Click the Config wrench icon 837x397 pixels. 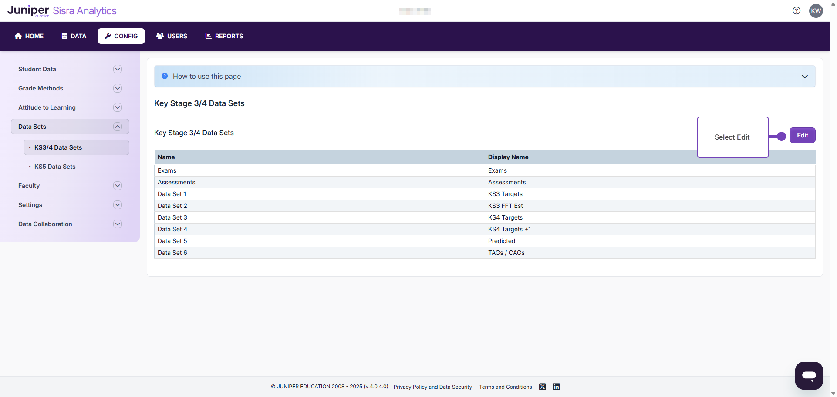tap(107, 36)
